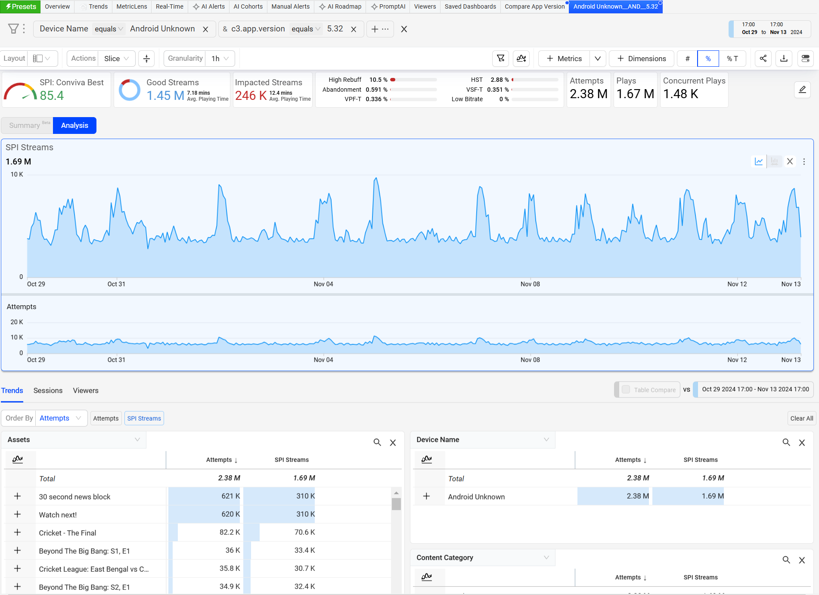
Task: Click search icon in Assets panel
Action: pyautogui.click(x=377, y=442)
